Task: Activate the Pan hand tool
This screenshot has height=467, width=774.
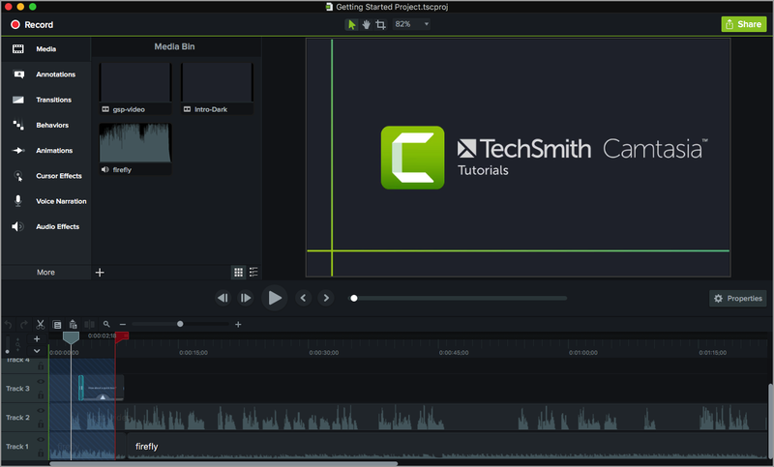Action: pos(366,24)
